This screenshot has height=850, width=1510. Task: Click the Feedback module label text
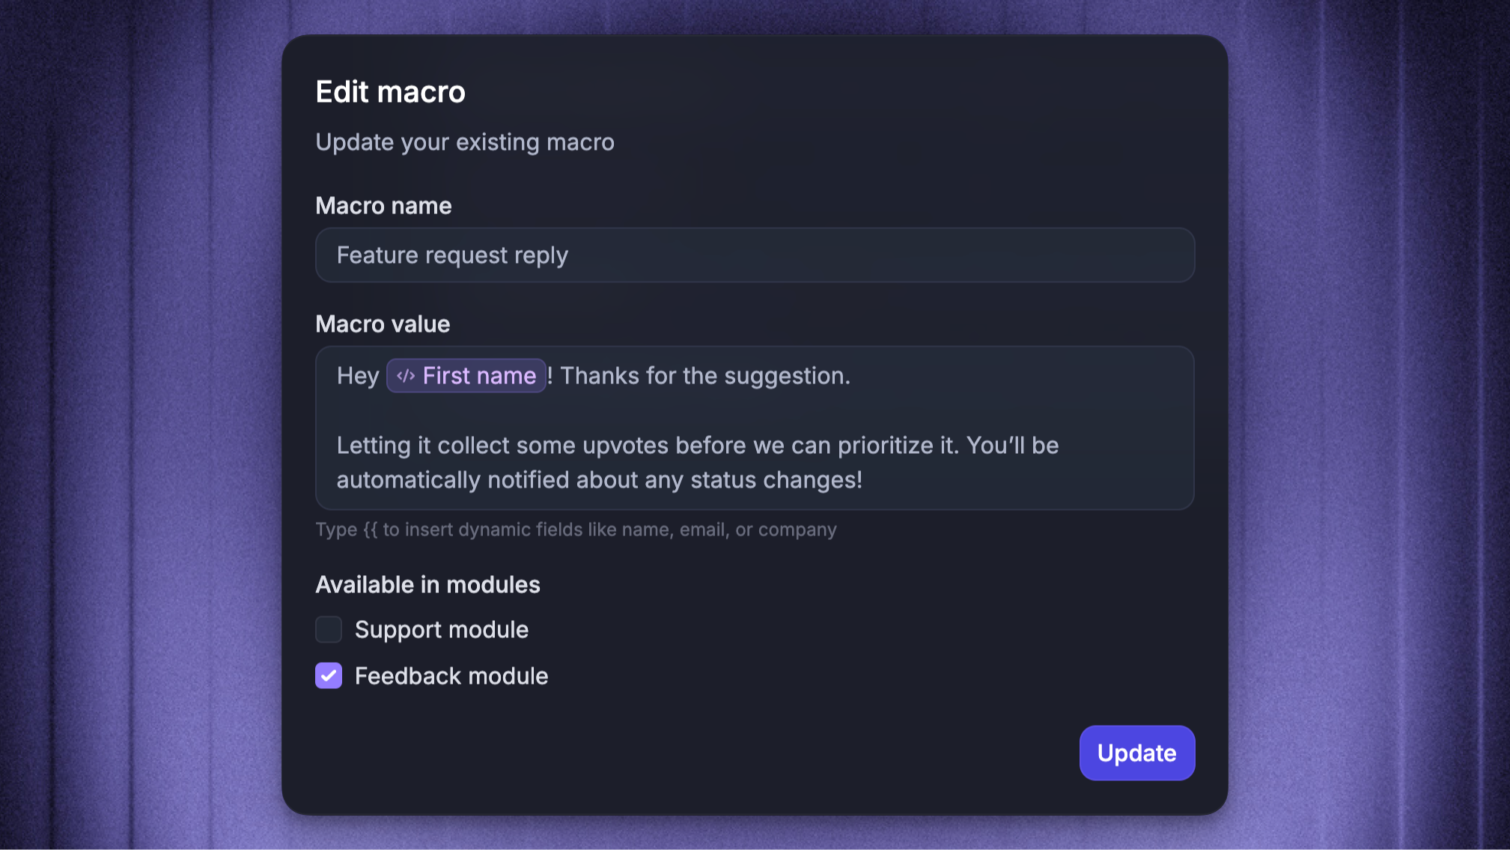point(451,676)
